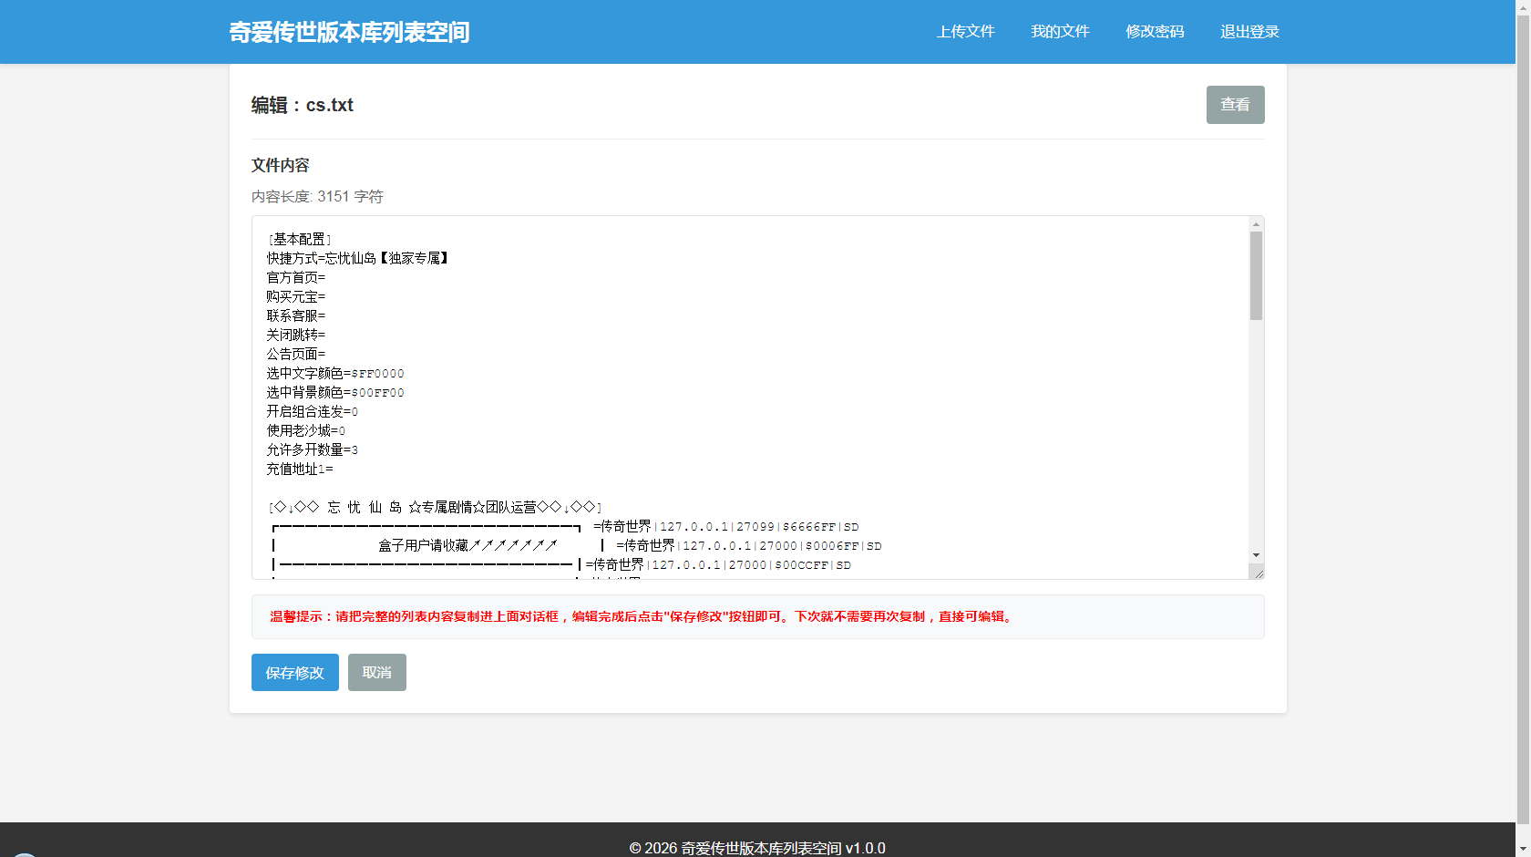This screenshot has width=1531, height=857.
Task: Click the 允许多开数量=3 line in editor
Action: tap(312, 450)
